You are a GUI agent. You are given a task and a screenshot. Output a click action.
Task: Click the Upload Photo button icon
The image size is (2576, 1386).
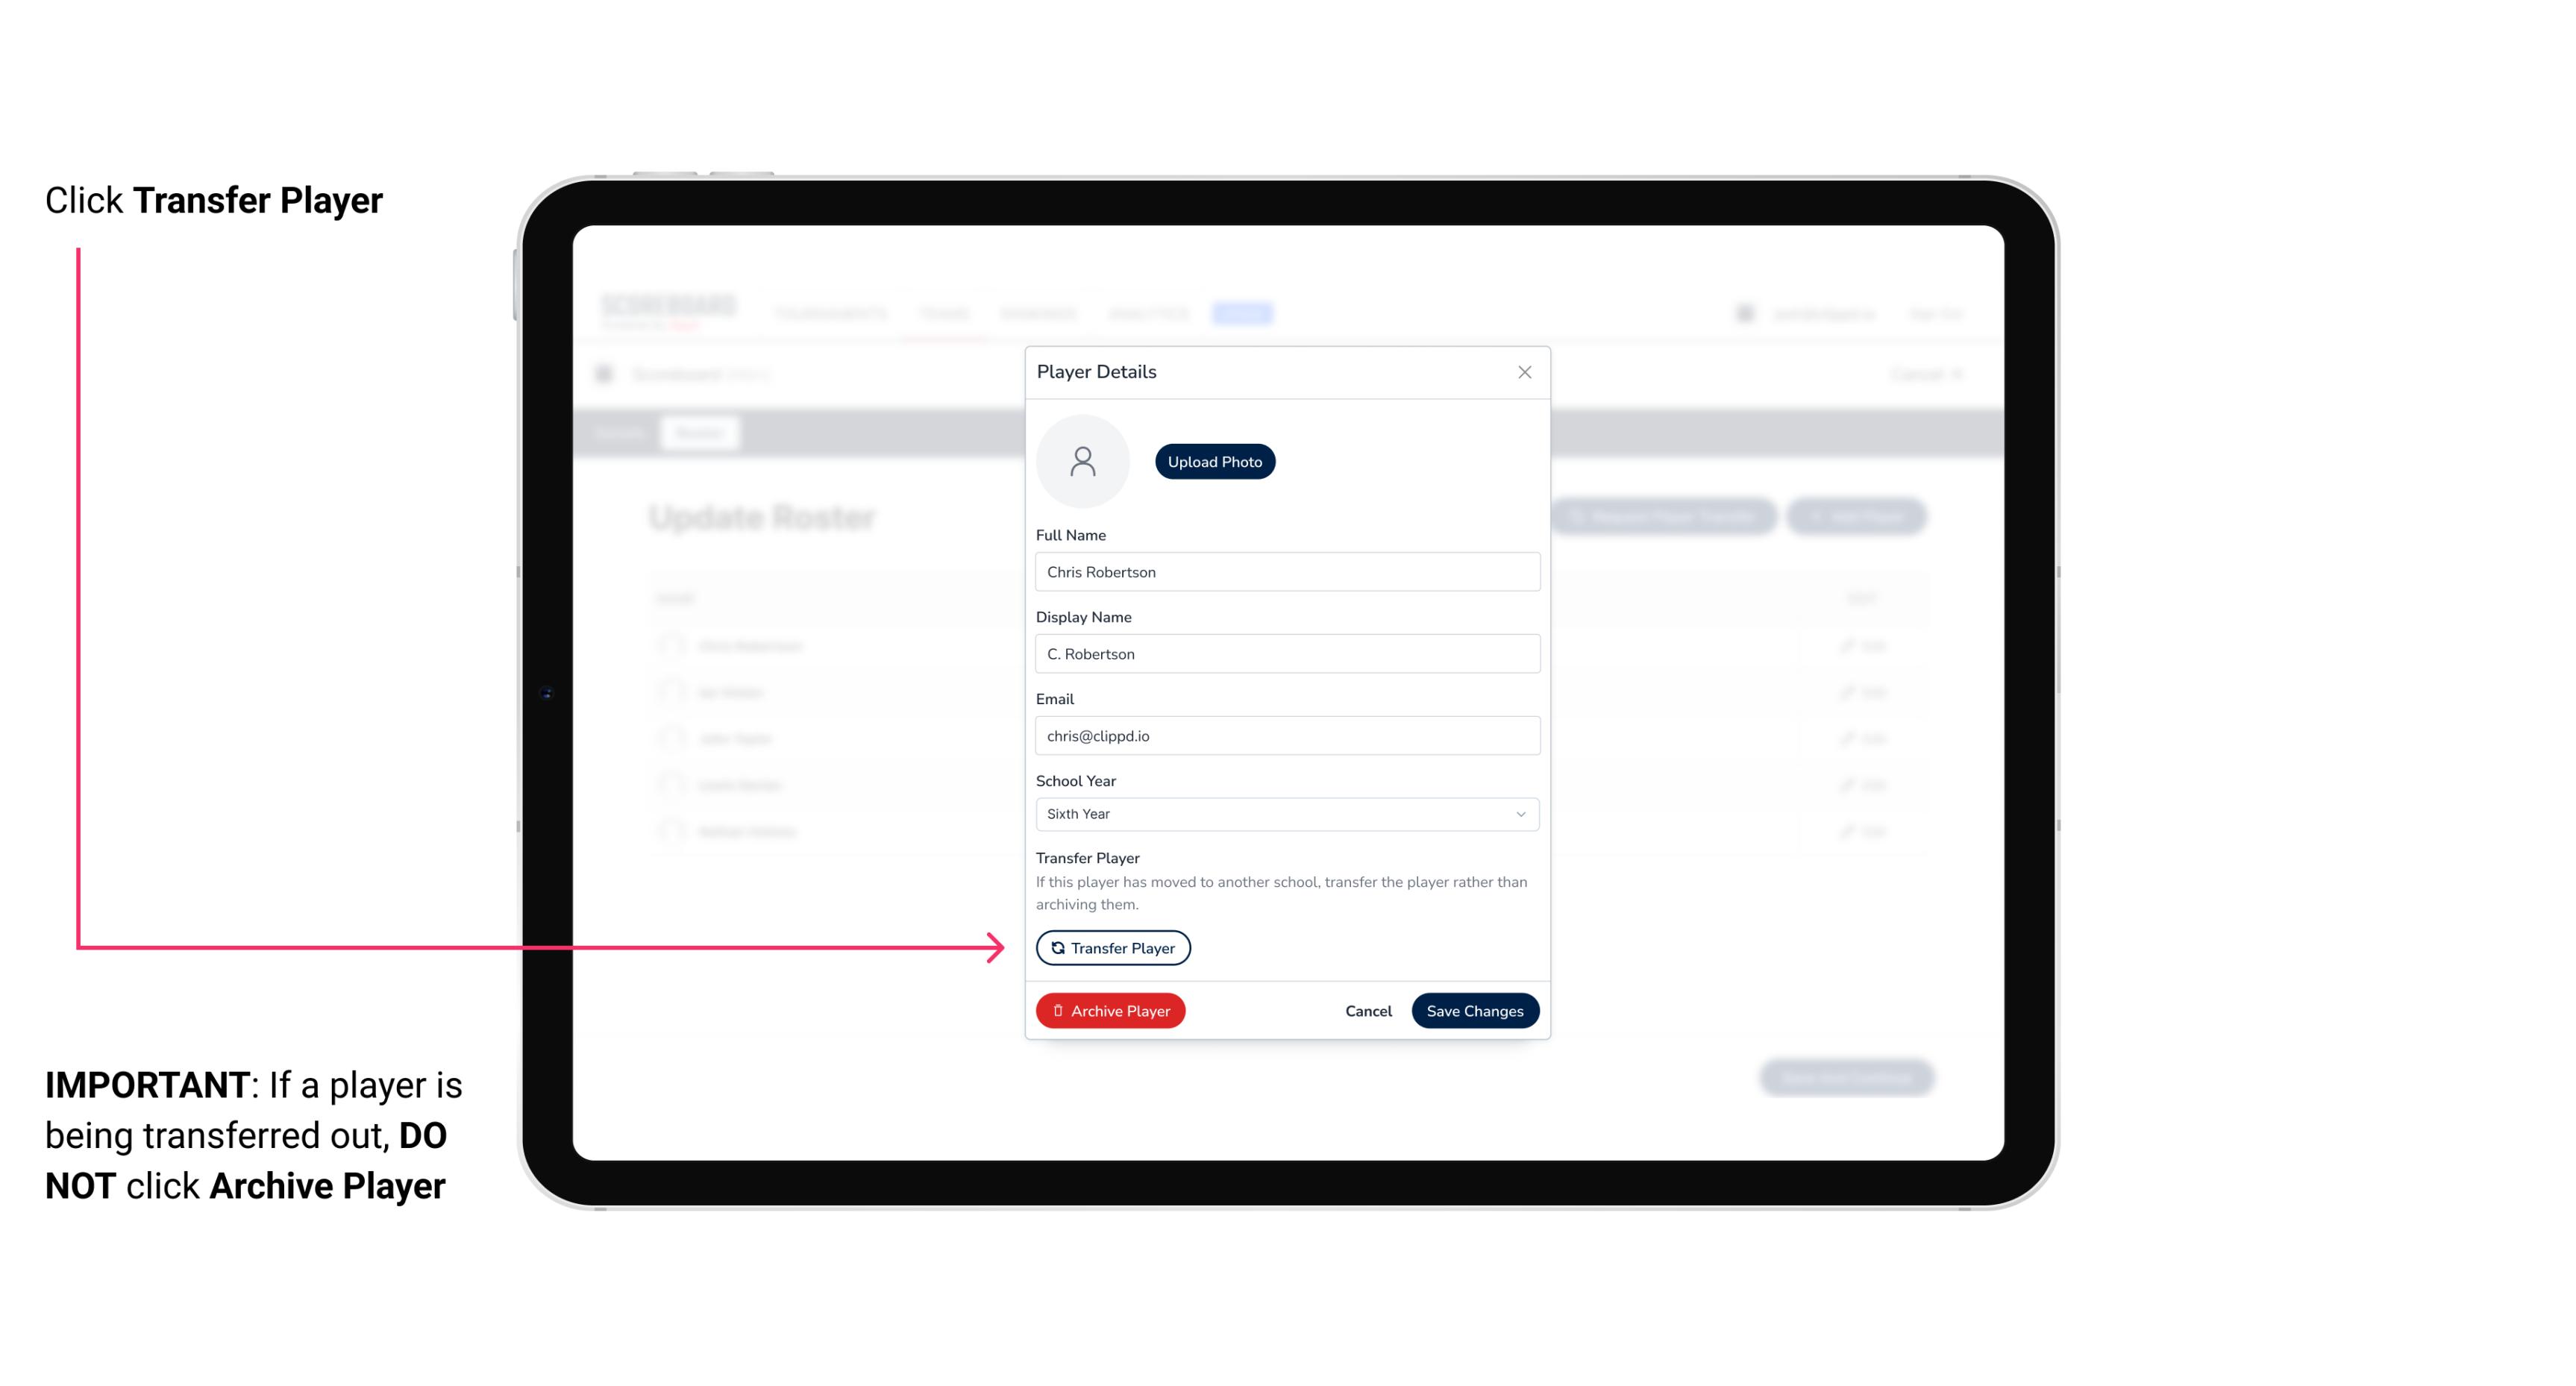(1214, 461)
